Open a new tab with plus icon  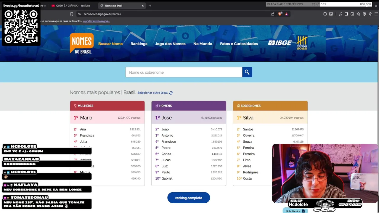[x=150, y=6]
